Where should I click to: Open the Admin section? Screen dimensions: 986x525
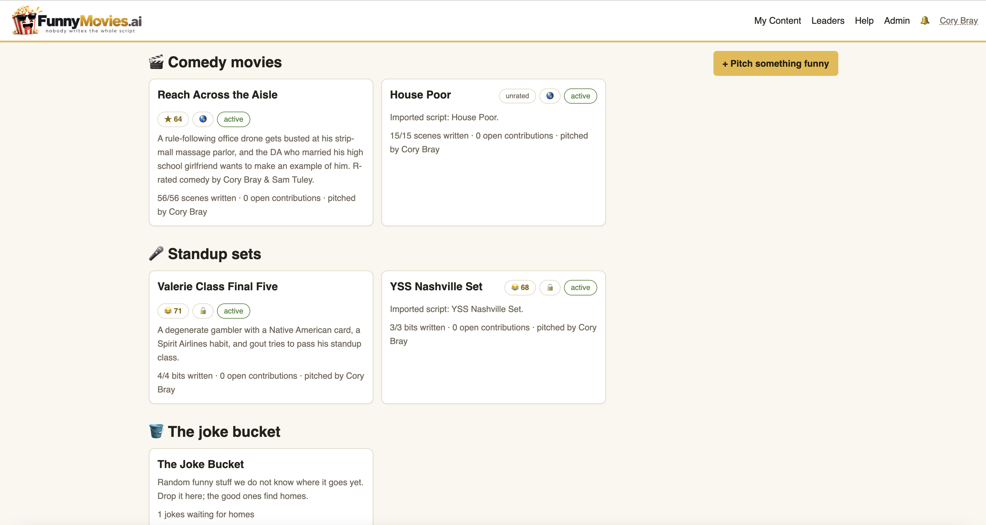[x=896, y=21]
